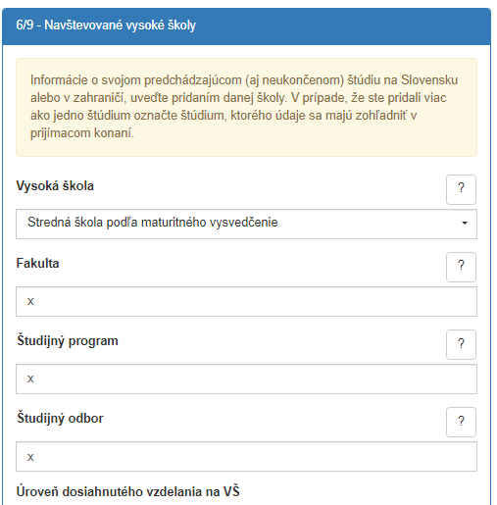The image size is (497, 505).
Task: Click the 'prijímacom konaní' line in notice
Action: (x=82, y=133)
